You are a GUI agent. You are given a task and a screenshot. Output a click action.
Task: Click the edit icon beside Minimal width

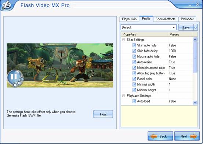(x=134, y=84)
